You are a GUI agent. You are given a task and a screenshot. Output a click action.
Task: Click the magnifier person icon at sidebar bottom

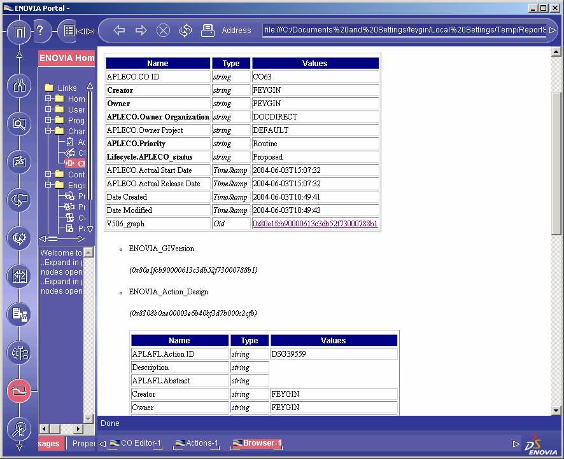pyautogui.click(x=20, y=429)
